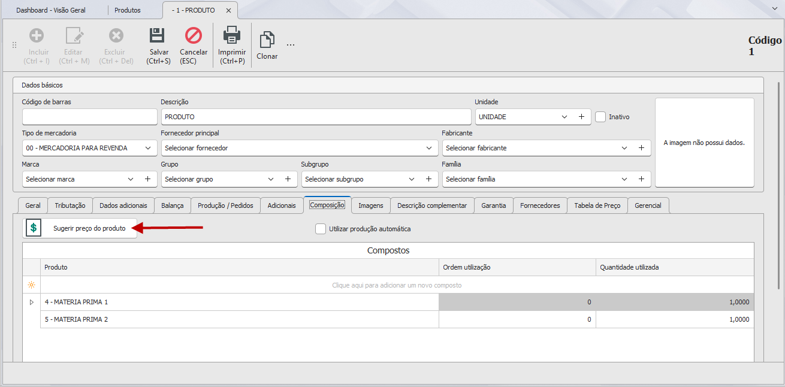Screen dimensions: 785x387
Task: Click the Imprimir printer icon
Action: pyautogui.click(x=232, y=35)
